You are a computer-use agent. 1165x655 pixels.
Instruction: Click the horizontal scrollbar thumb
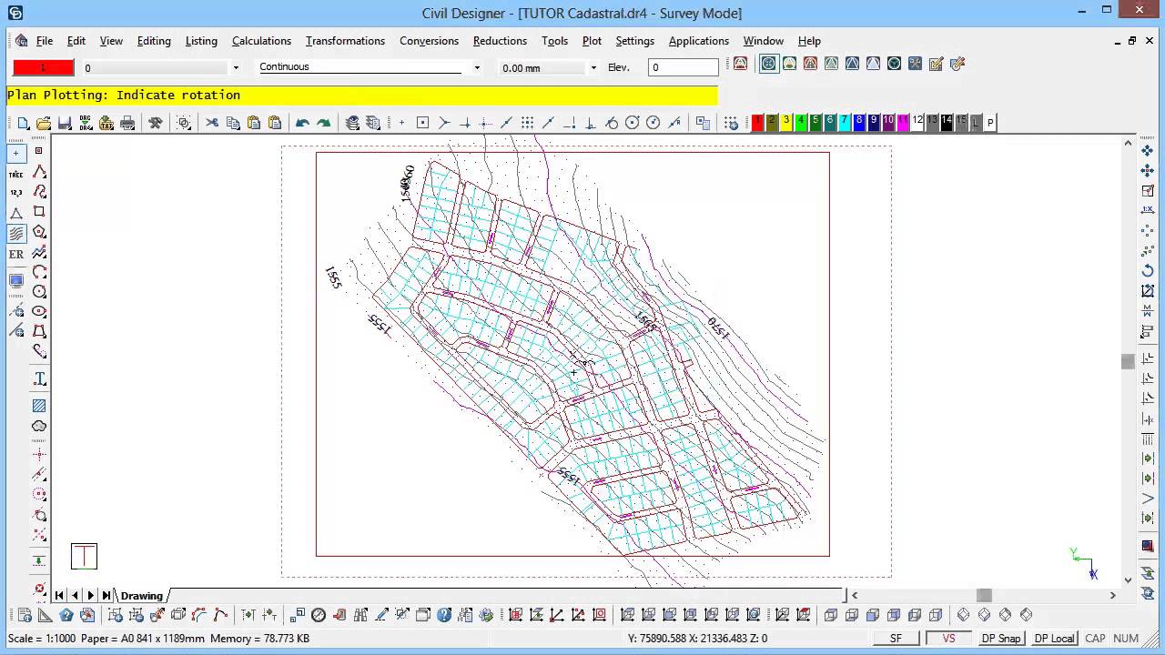point(984,595)
